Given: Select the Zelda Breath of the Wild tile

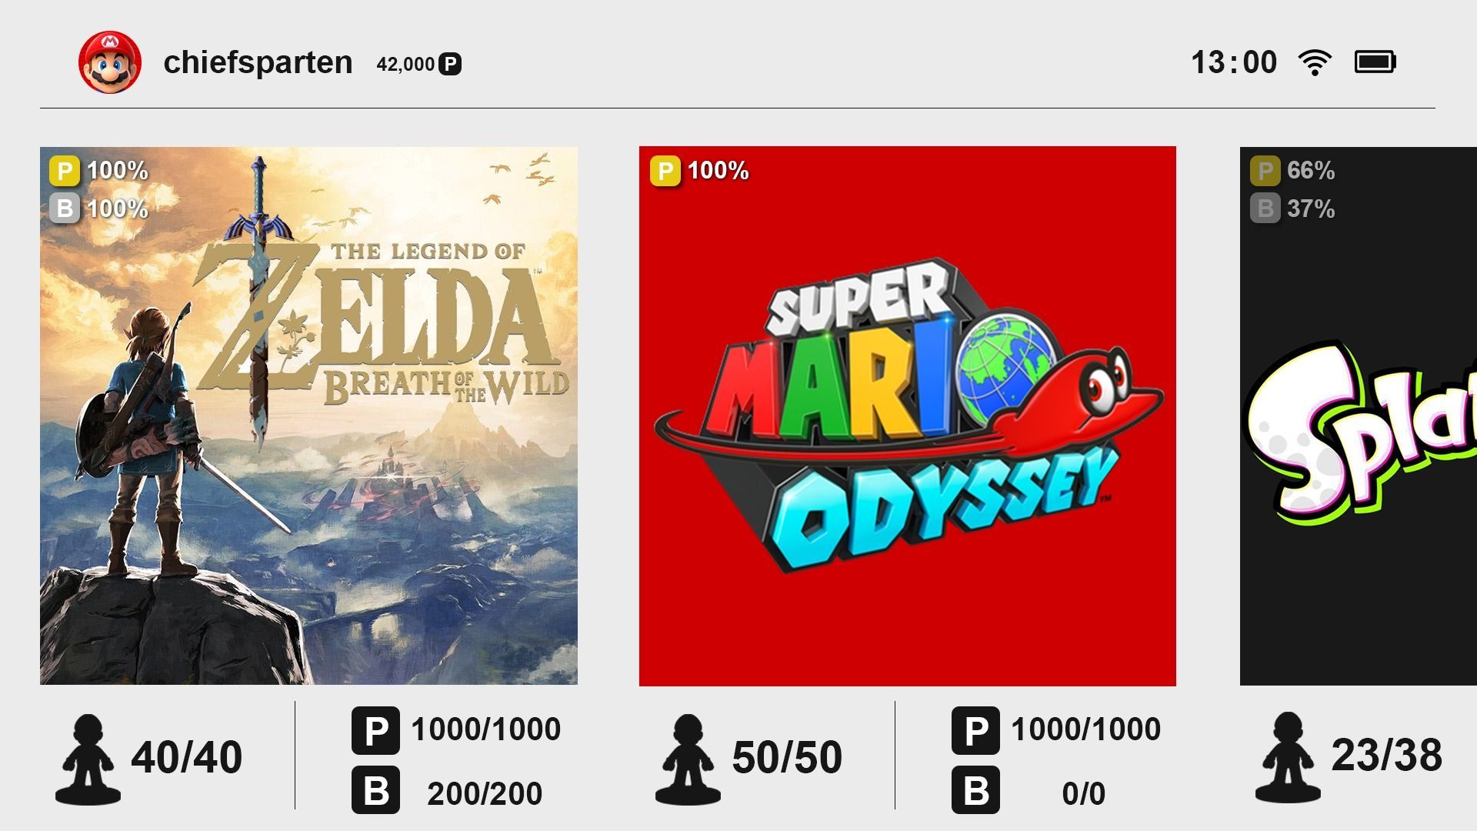Looking at the screenshot, I should tap(308, 415).
